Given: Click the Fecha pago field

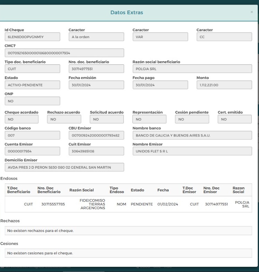Looking at the screenshot, I should pos(160,85).
